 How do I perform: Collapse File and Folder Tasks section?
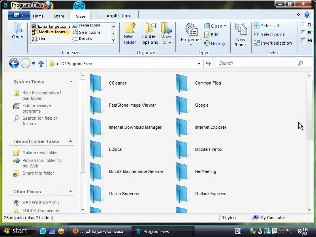(71, 141)
